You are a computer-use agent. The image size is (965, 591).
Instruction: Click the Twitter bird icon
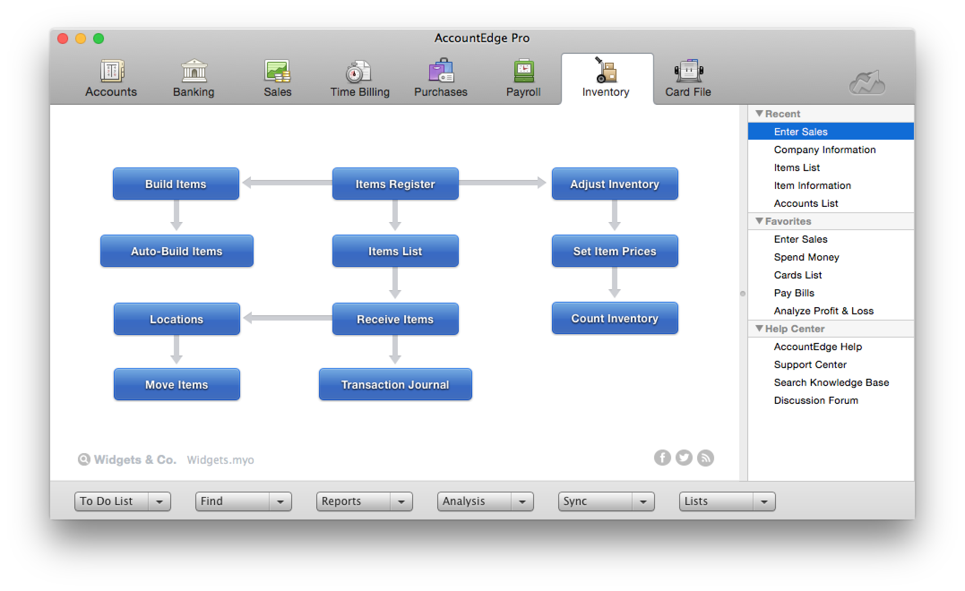[x=684, y=458]
